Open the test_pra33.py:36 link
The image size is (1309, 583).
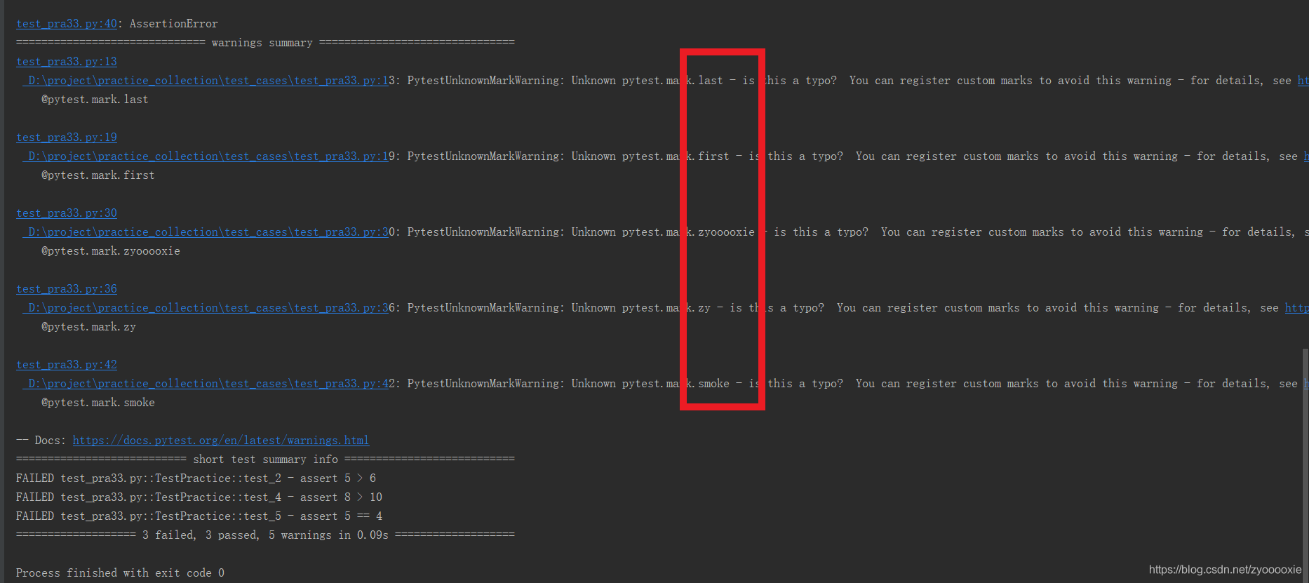[x=67, y=289]
